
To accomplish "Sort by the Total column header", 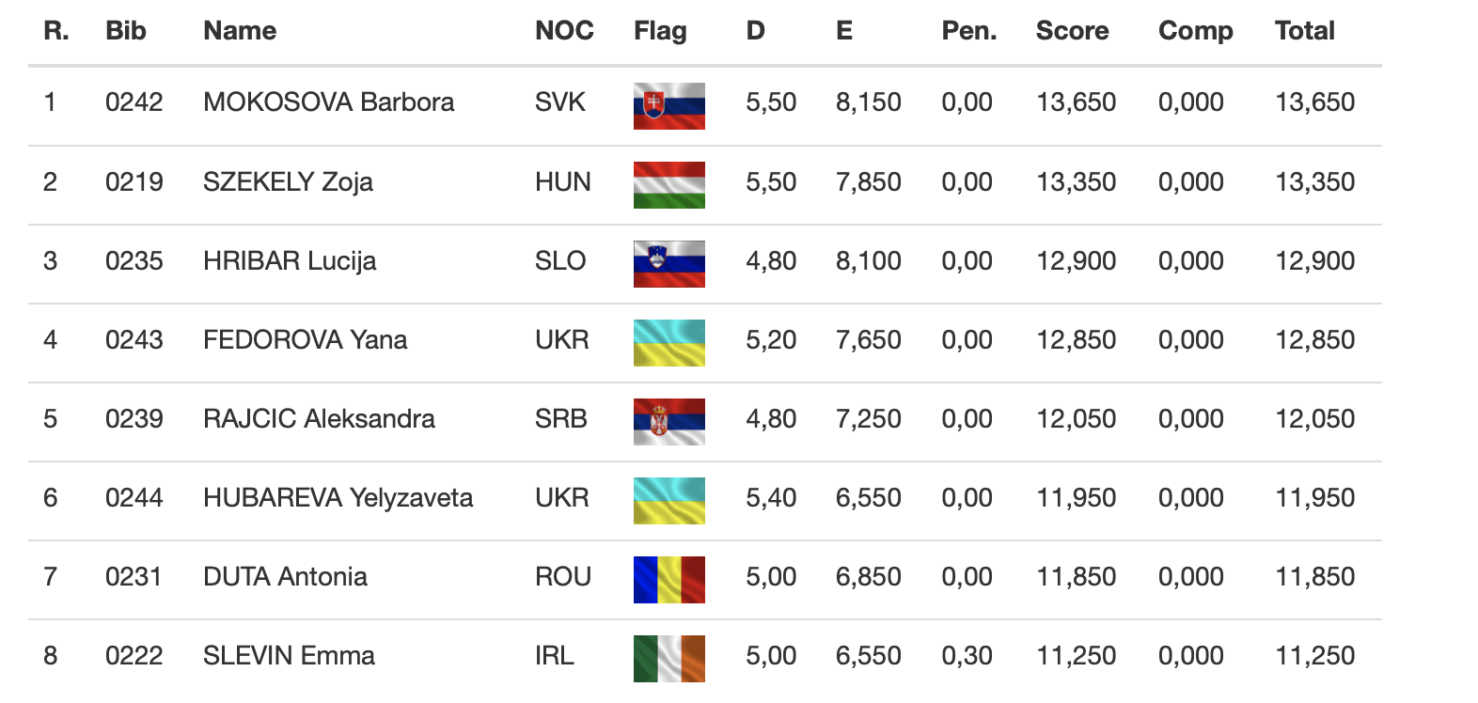I will point(1304,31).
